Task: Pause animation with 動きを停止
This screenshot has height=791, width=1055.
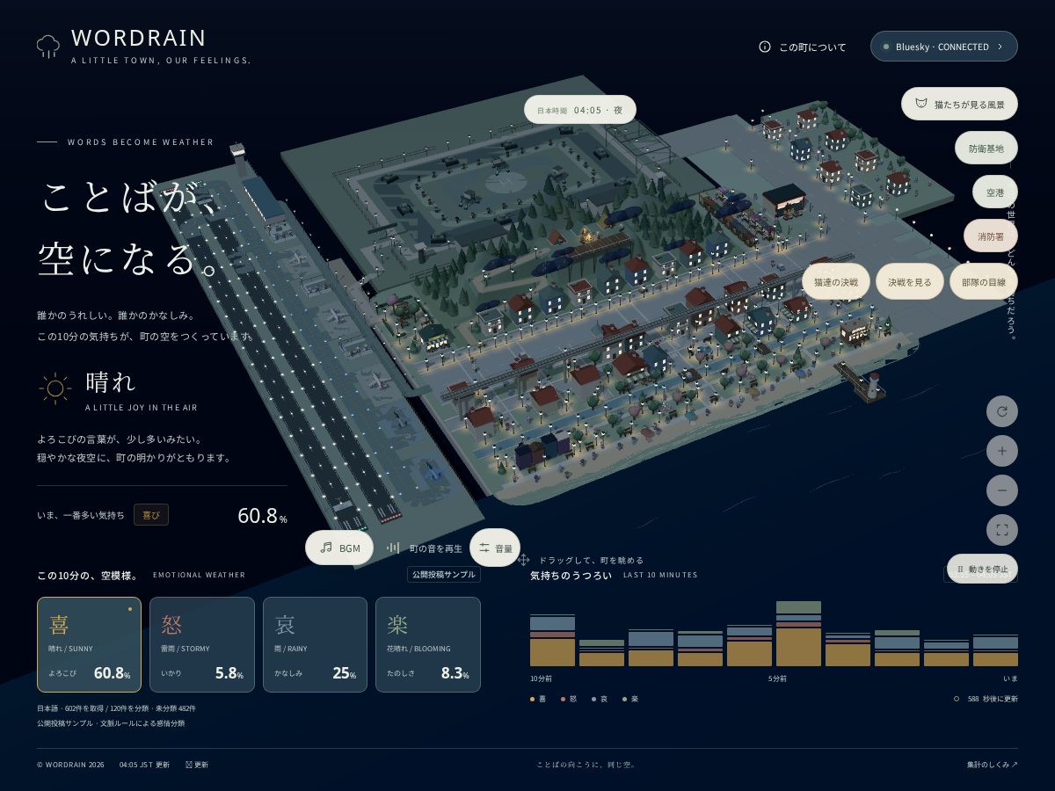Action: 982,569
